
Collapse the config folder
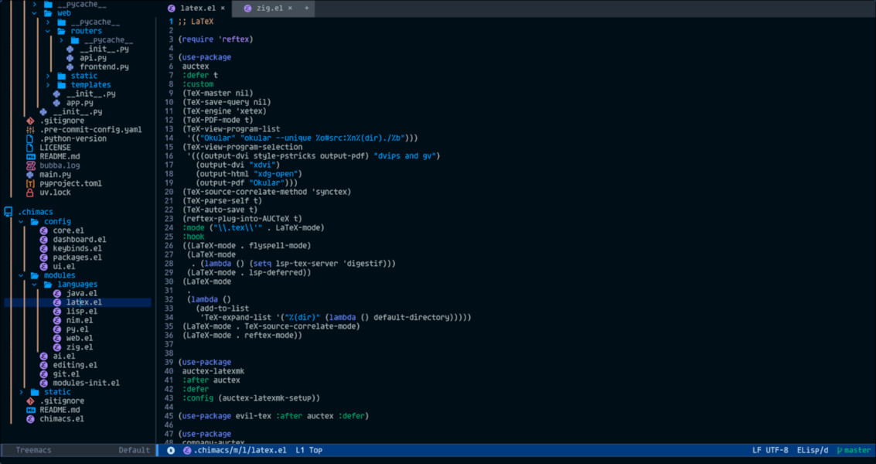(22, 222)
